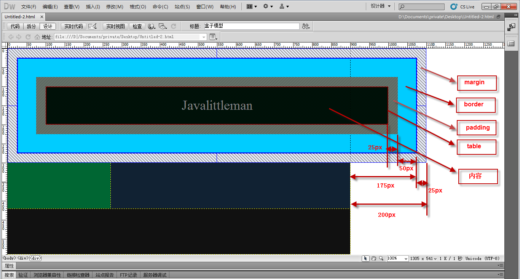The height and width of the screenshot is (279, 520).
Task: Click the CS Live search field
Action: pyautogui.click(x=421, y=6)
